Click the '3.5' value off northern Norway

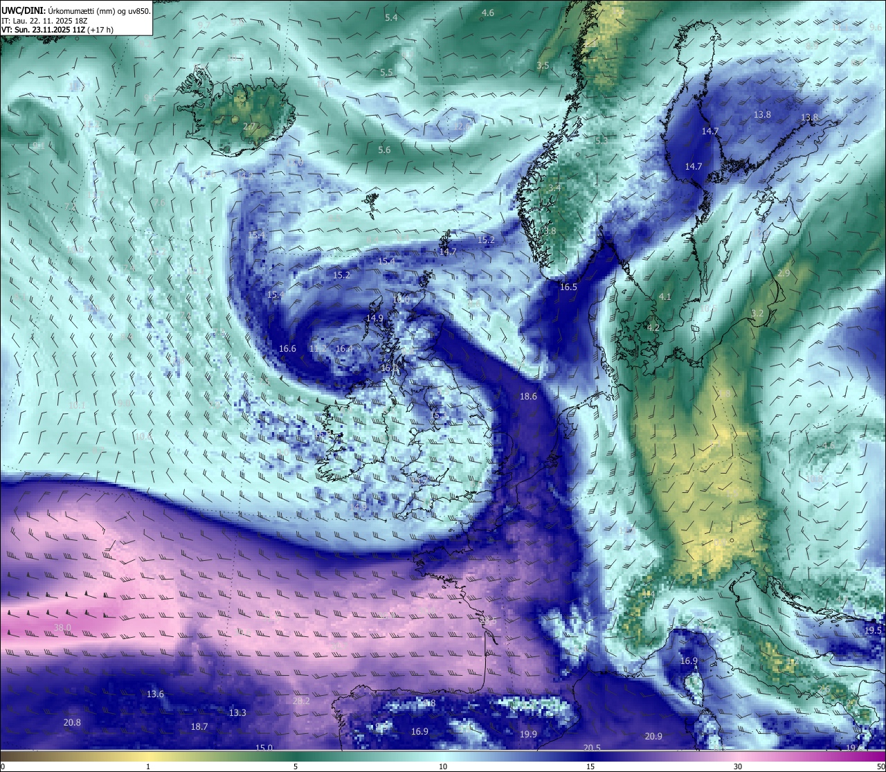click(x=543, y=65)
